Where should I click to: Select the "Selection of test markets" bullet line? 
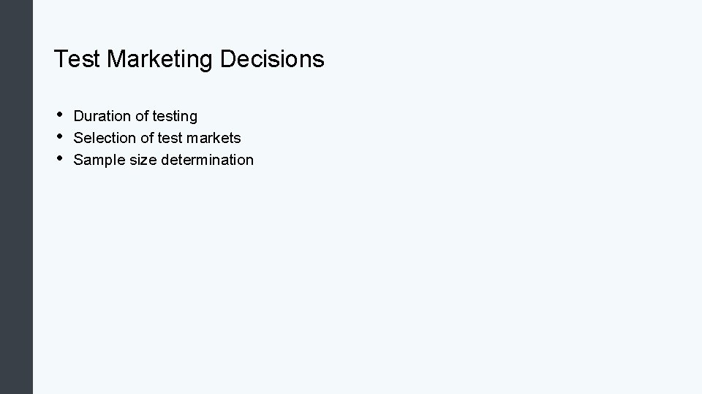157,138
